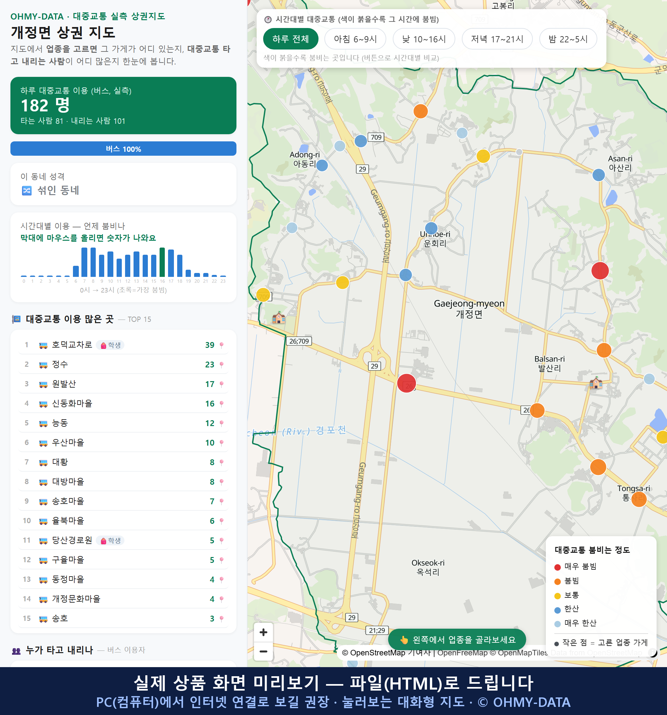
Task: Click 왼쪽에서 업종을 골라보세요 green banner
Action: coord(457,639)
